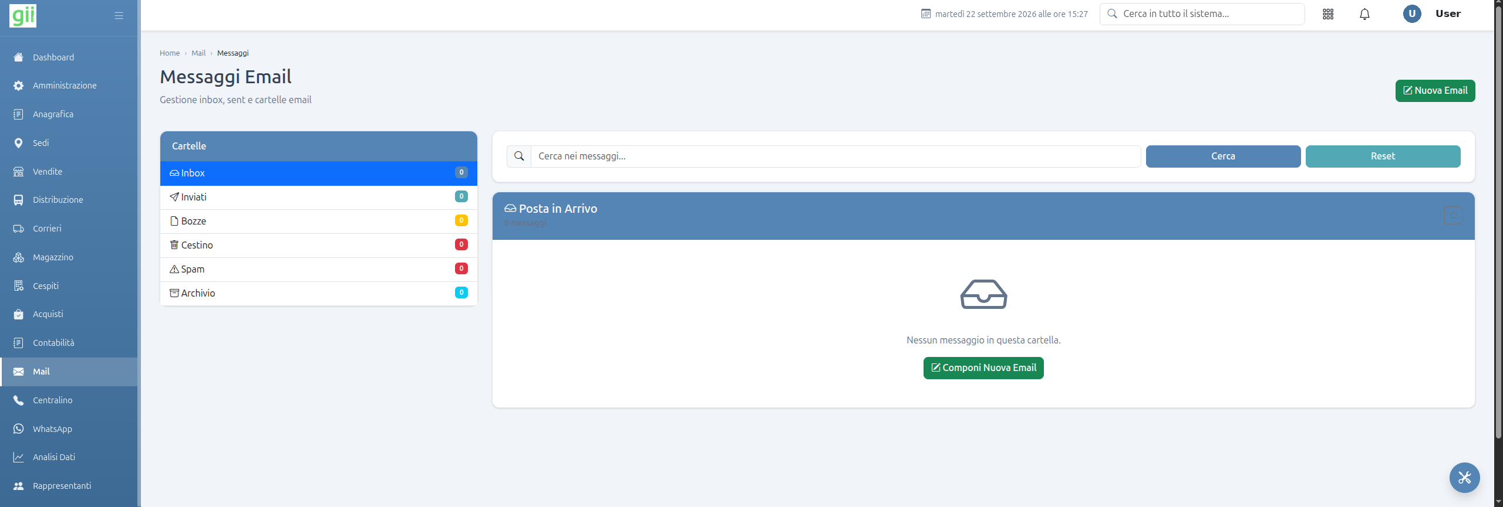Click the gii logo
1503x507 pixels.
pyautogui.click(x=23, y=16)
